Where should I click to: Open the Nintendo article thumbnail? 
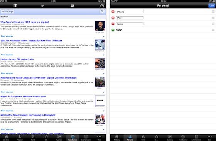[x=100, y=82]
